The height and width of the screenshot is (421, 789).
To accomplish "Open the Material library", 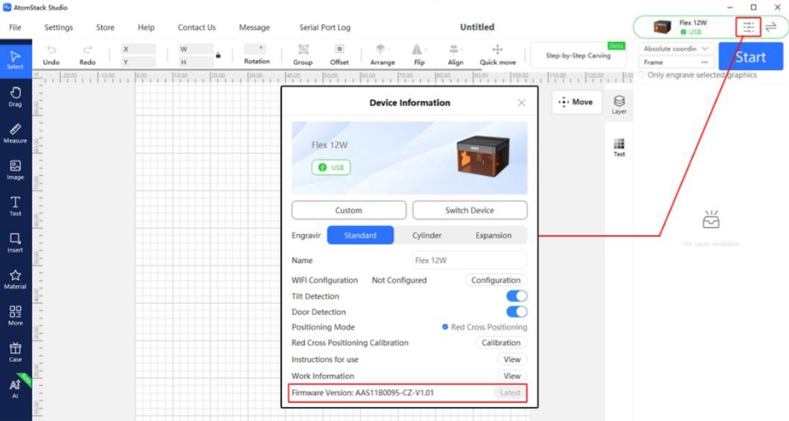I will (15, 279).
